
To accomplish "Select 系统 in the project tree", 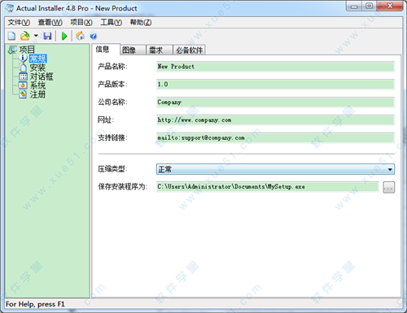I will point(37,85).
